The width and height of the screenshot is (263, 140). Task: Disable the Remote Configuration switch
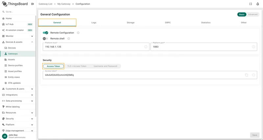(x=45, y=33)
